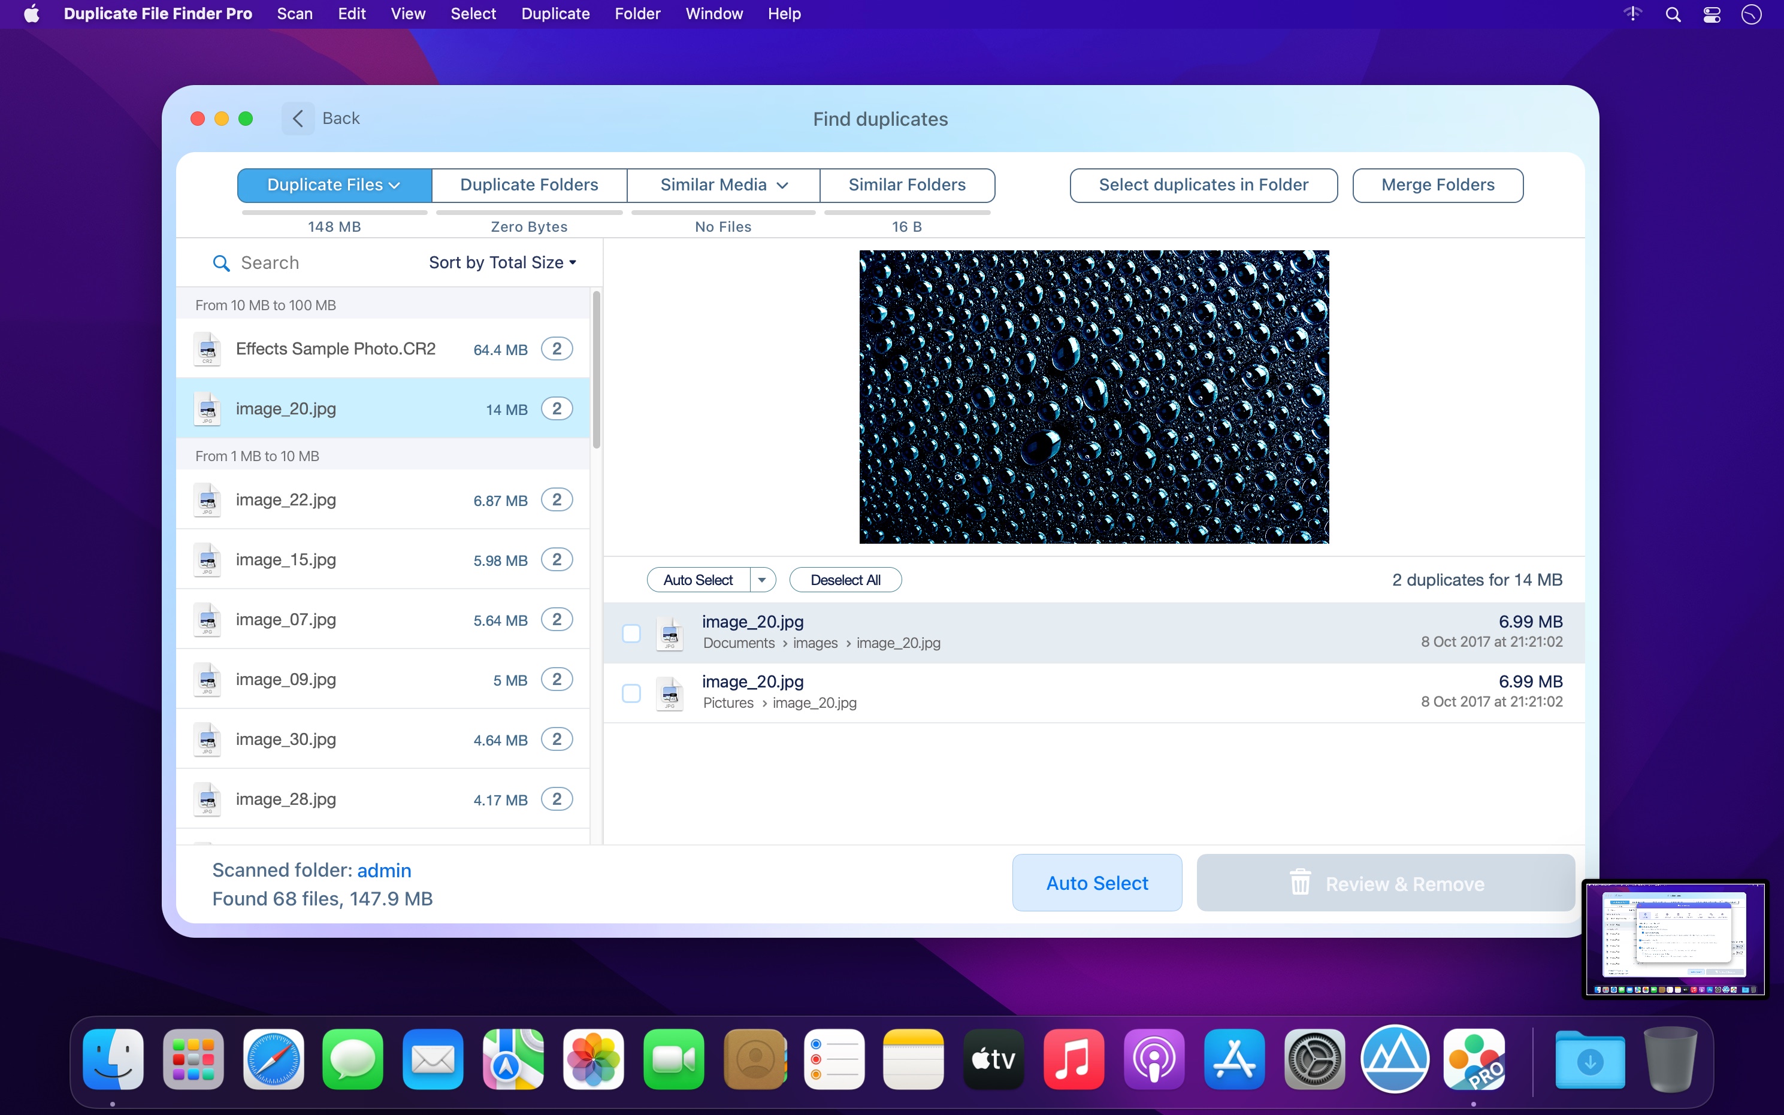
Task: Click the water droplets preview image
Action: [1094, 397]
